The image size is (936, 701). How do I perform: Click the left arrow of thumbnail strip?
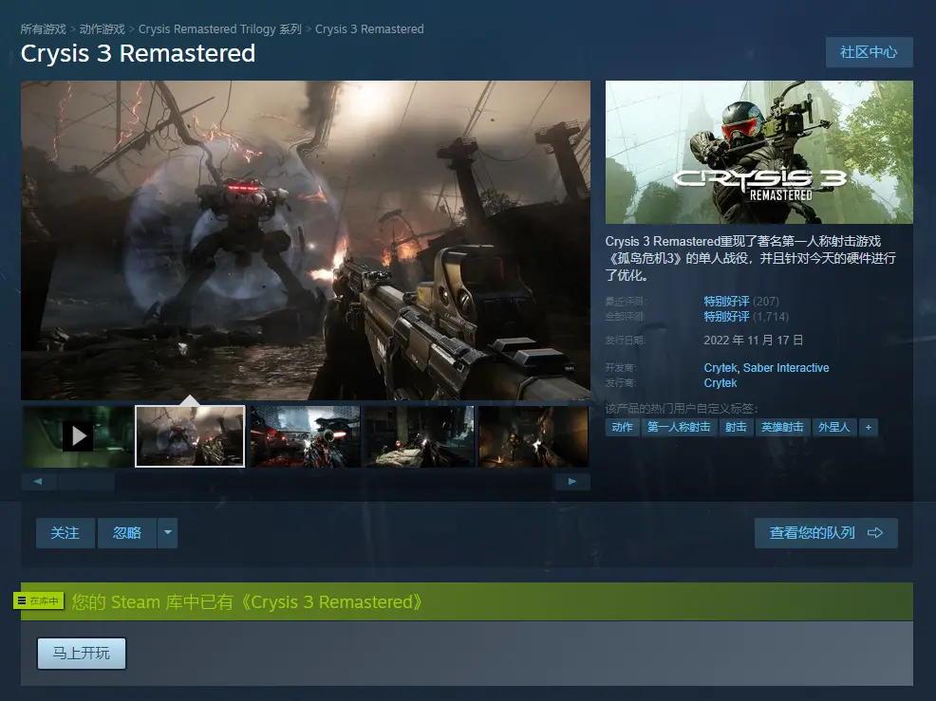(x=38, y=482)
